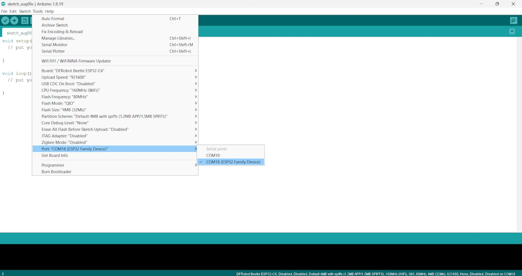This screenshot has height=276, width=522.
Task: Launch WiFi101 / WiFiNINA Firmware Updater
Action: (115, 61)
